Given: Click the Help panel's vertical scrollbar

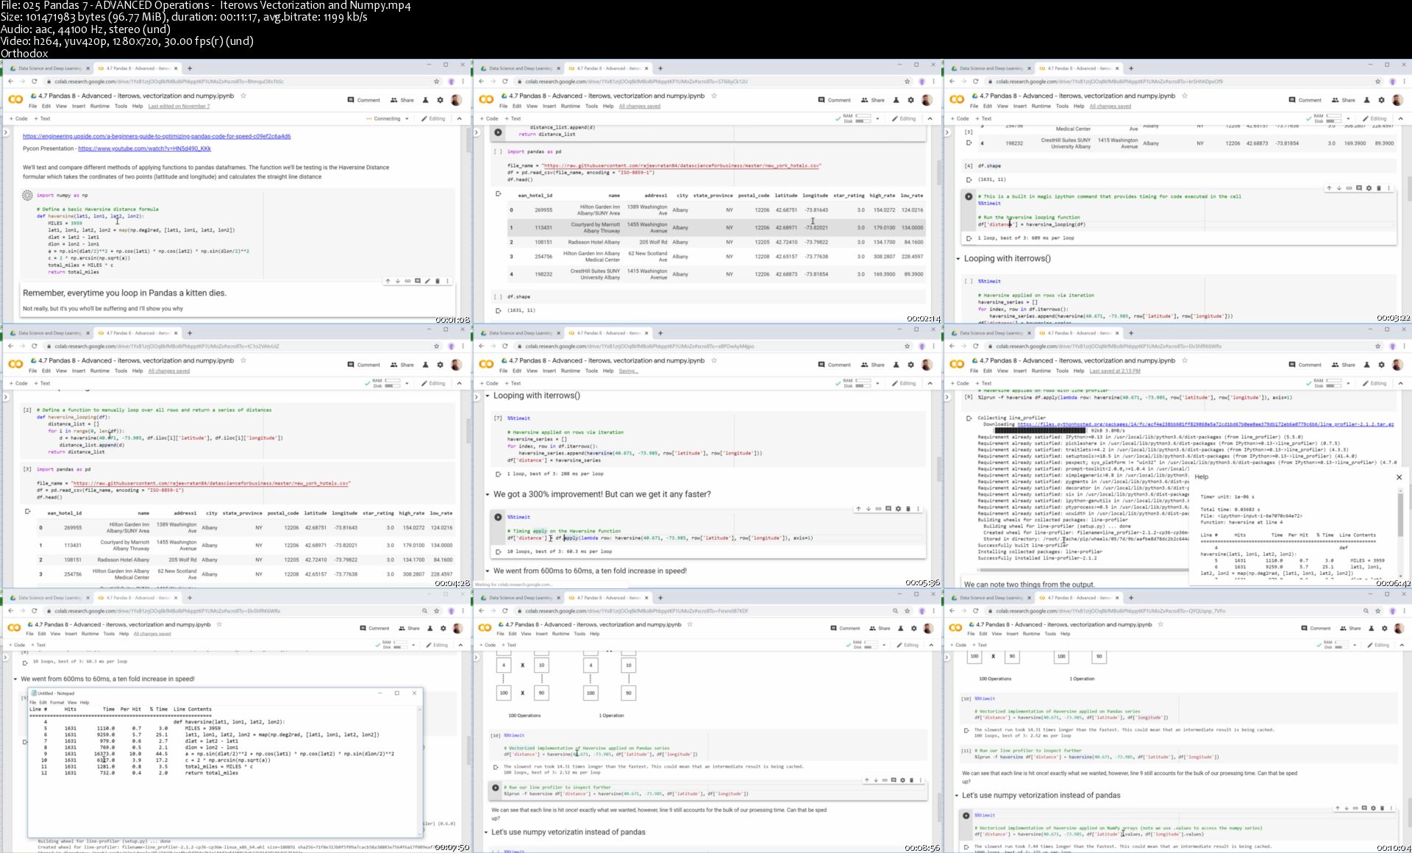Looking at the screenshot, I should click(x=1399, y=515).
